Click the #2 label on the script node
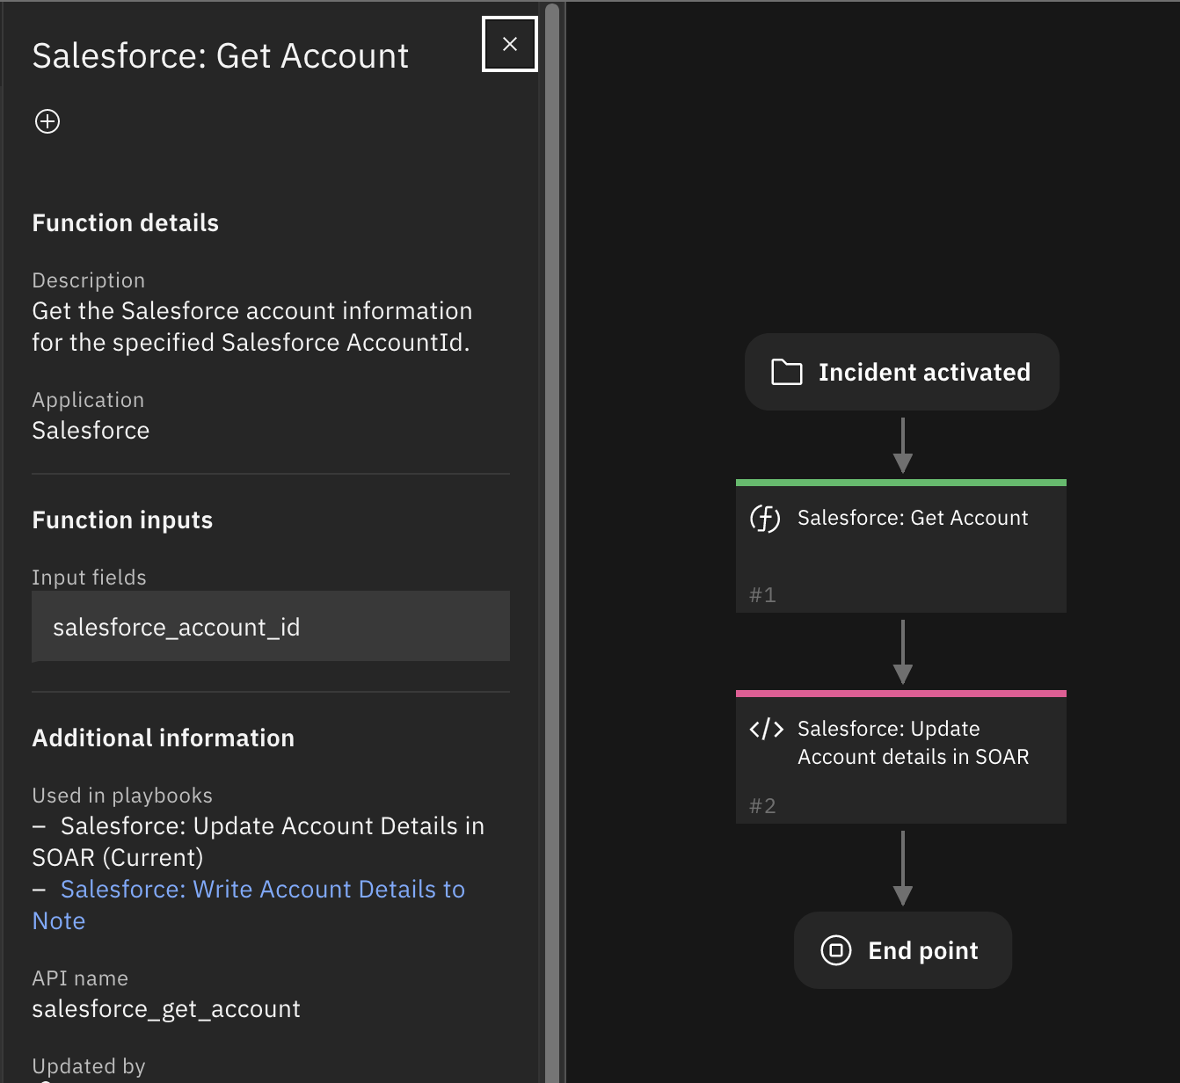The height and width of the screenshot is (1083, 1180). click(x=762, y=806)
